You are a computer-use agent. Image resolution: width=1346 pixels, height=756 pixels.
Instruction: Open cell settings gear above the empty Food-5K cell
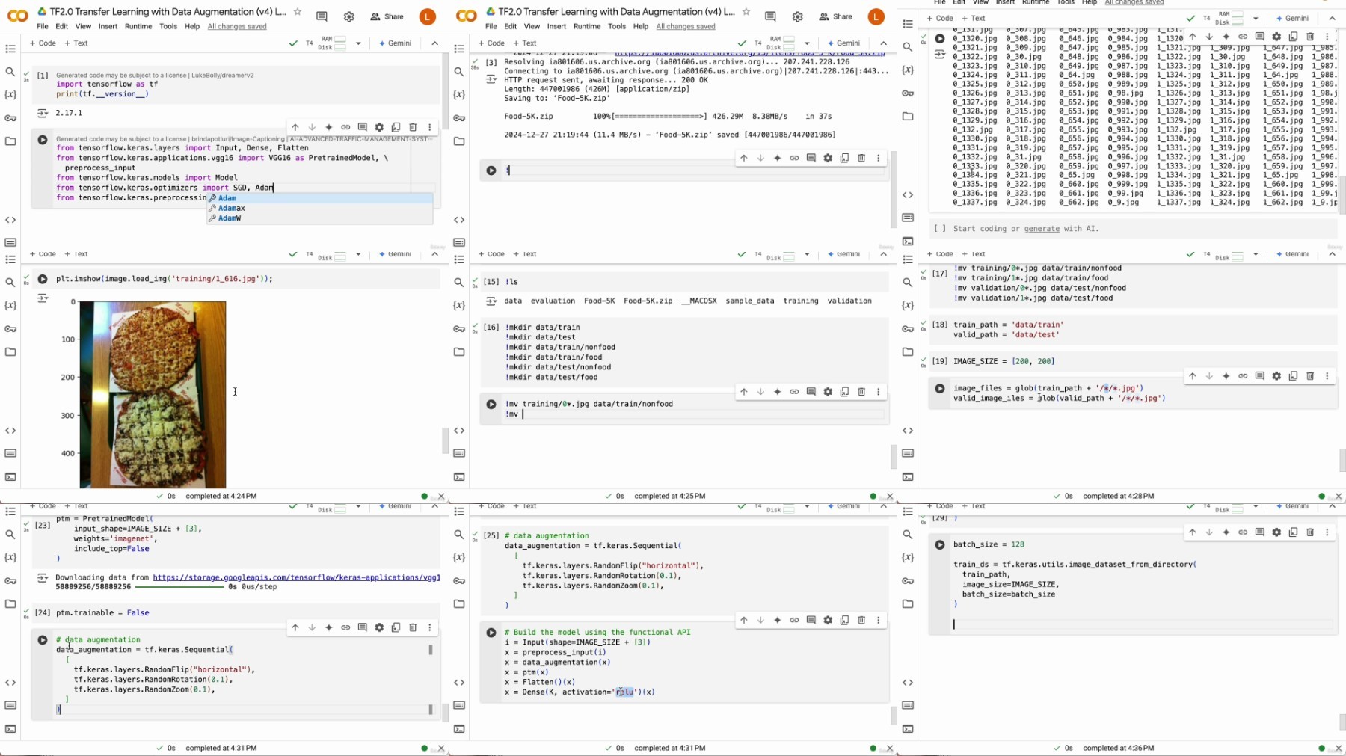click(x=828, y=158)
